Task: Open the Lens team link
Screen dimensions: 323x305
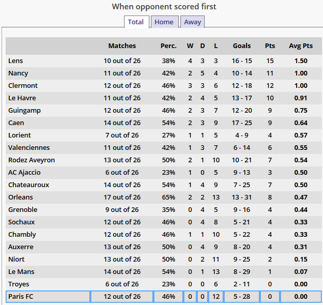Action: (x=16, y=61)
